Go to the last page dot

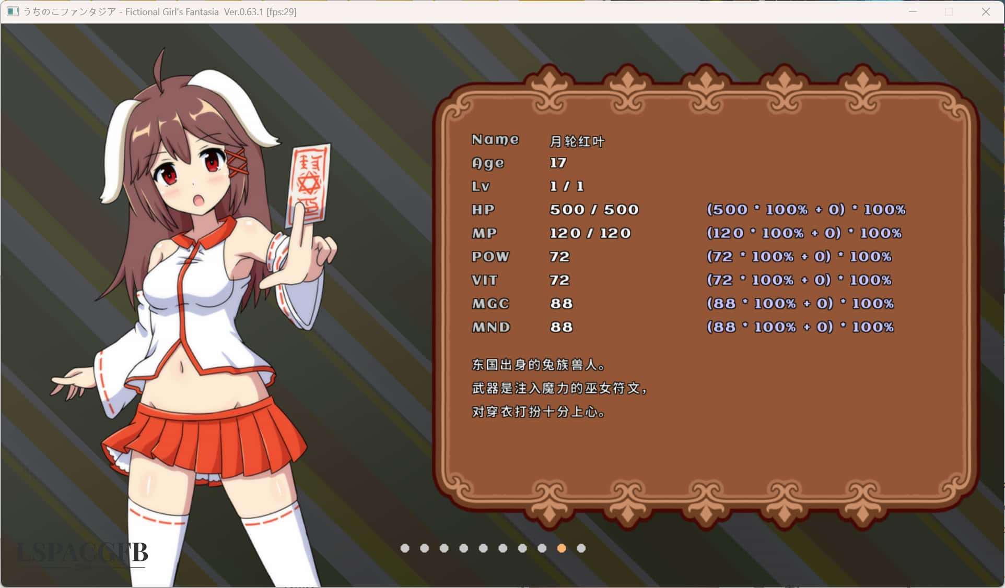point(581,548)
